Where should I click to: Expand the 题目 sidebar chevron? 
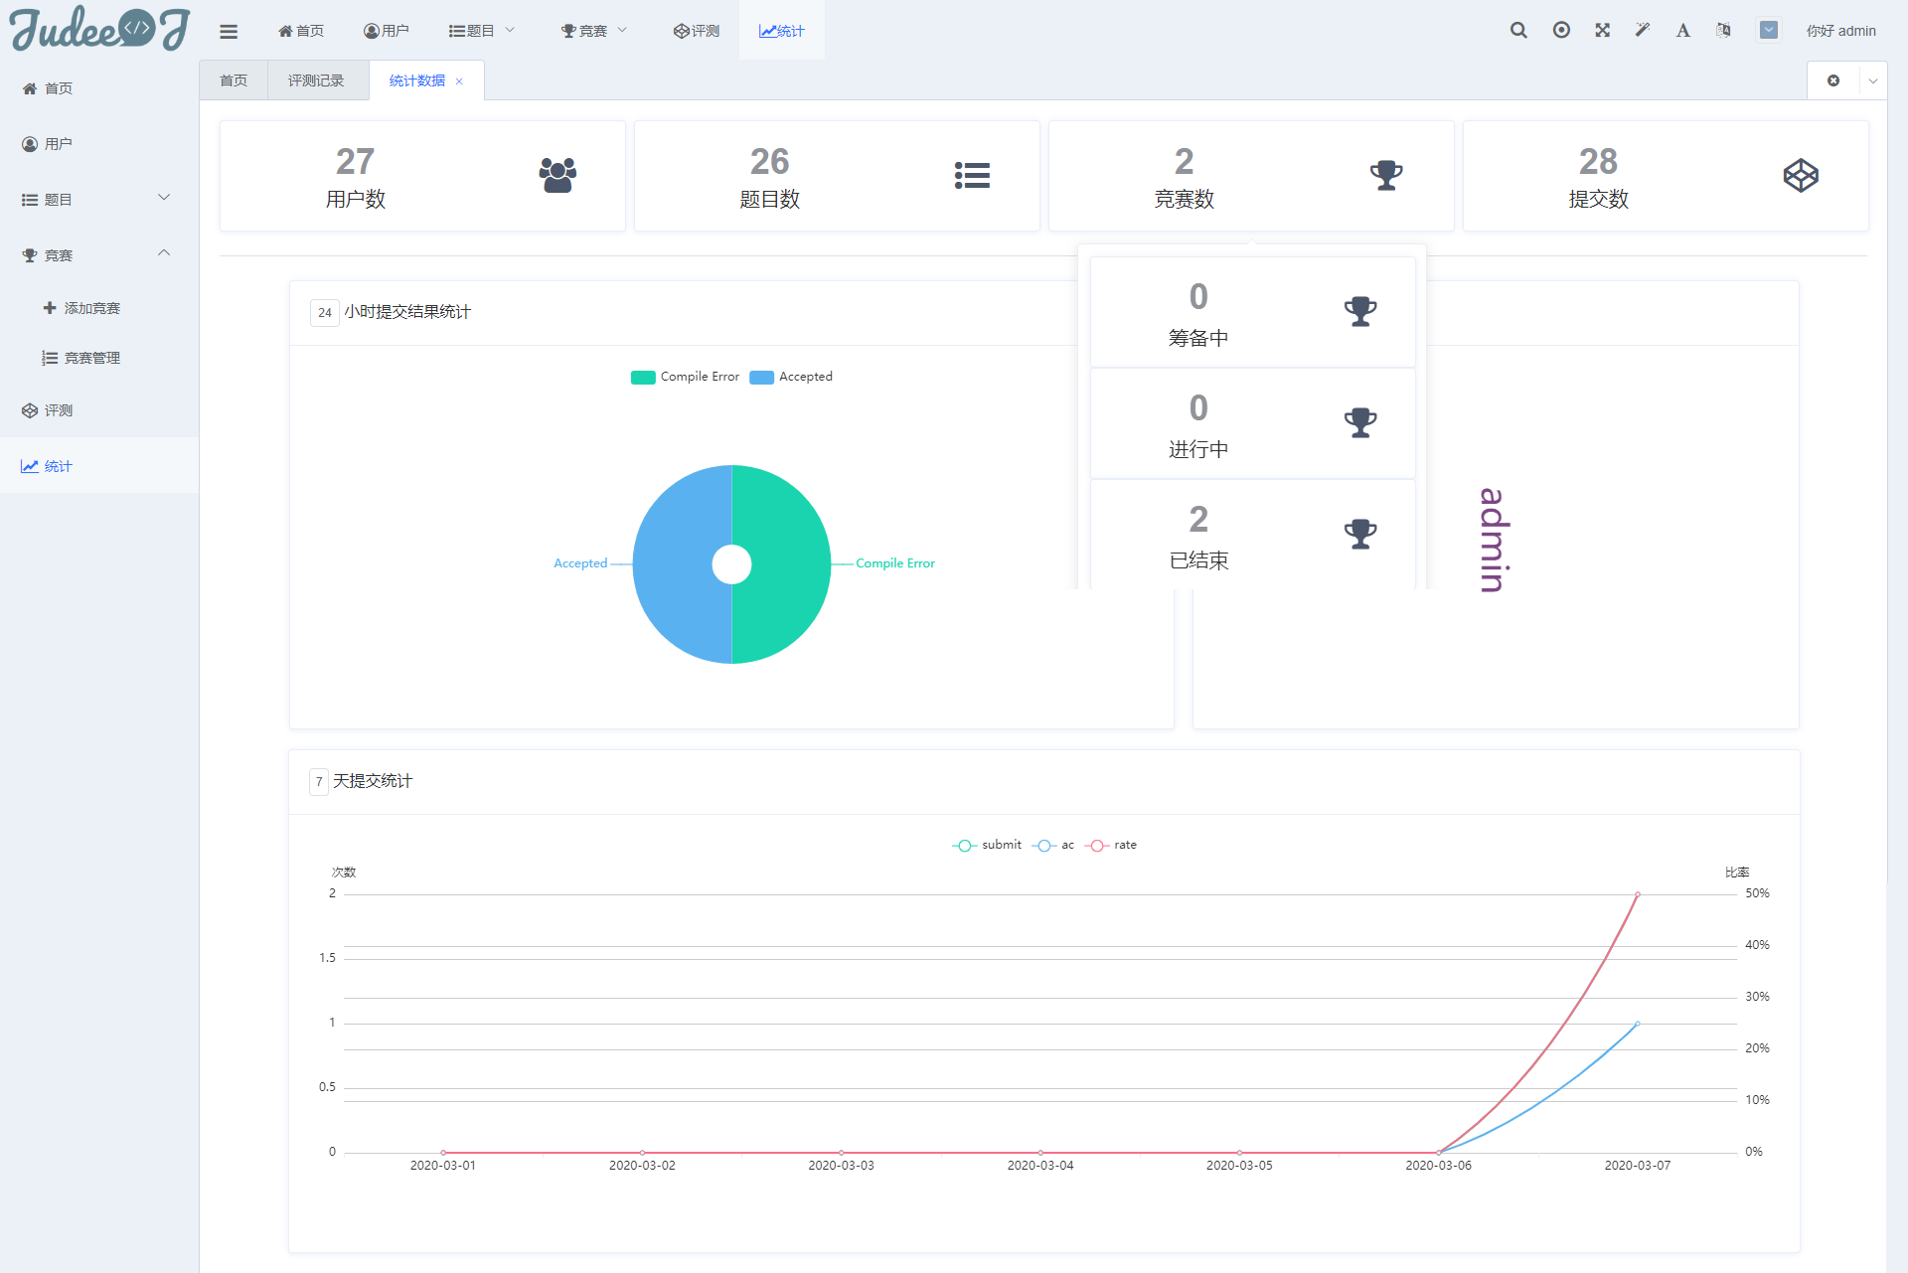(164, 198)
